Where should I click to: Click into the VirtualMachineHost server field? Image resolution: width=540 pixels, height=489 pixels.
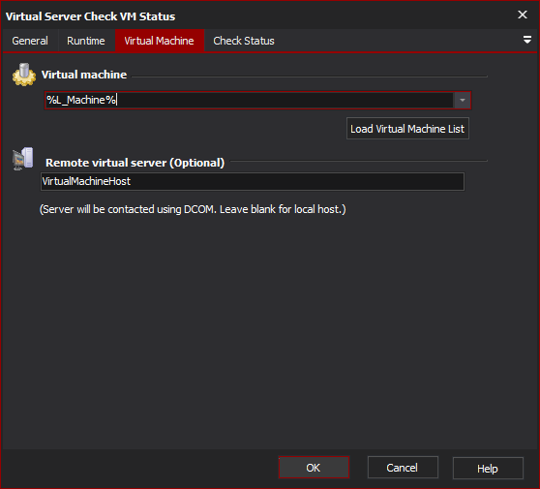[x=252, y=181]
